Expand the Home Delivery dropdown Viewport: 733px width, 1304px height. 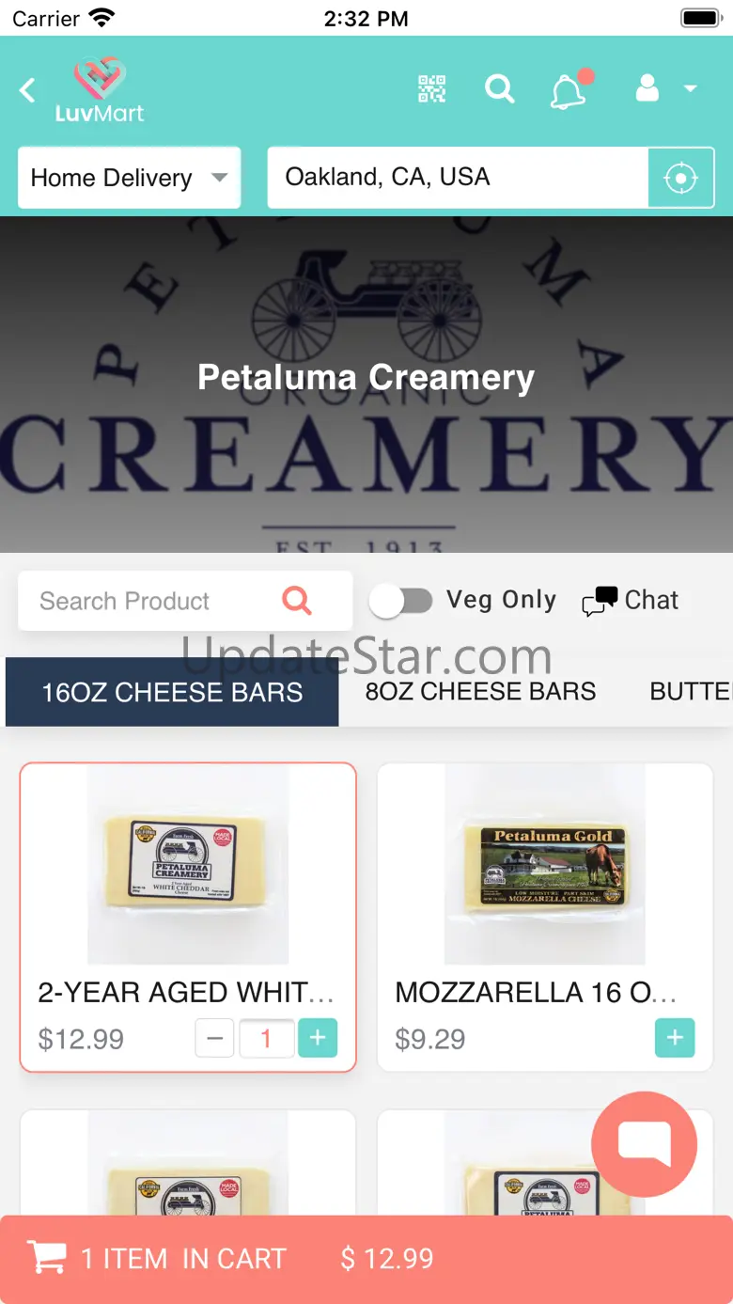click(x=130, y=178)
